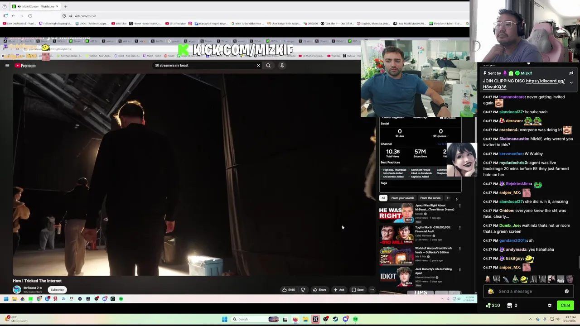
Task: Open the UberDriver Tells Asian bookmark
Action: click(283, 24)
